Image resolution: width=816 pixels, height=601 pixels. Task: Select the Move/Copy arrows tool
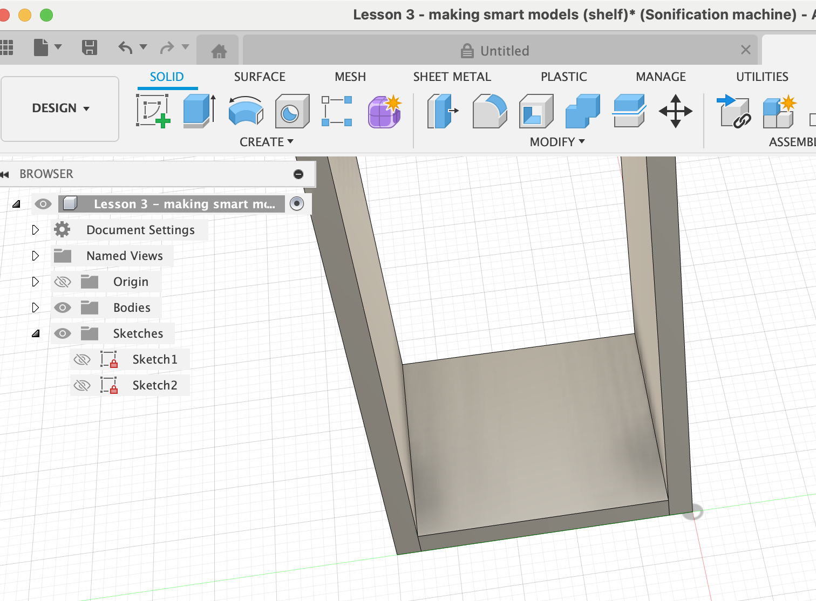pos(675,111)
